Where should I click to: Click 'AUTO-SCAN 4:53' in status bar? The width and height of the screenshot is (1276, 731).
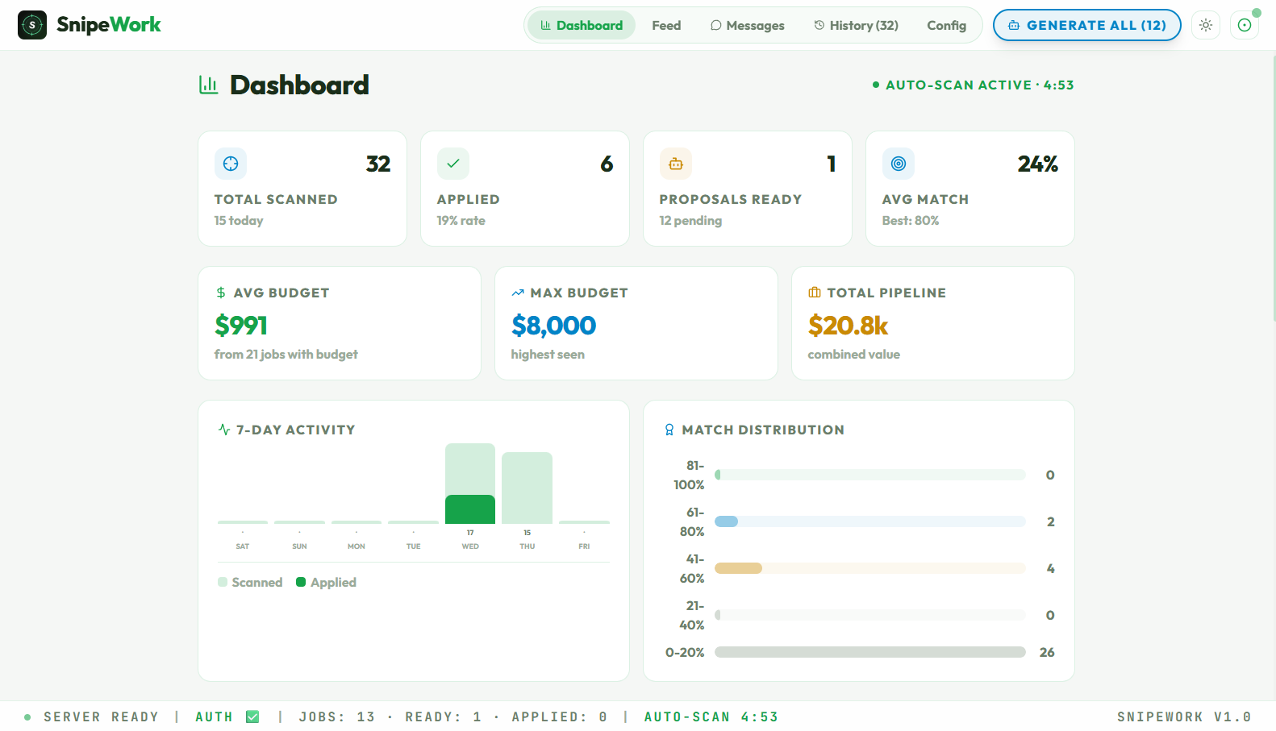coord(711,716)
